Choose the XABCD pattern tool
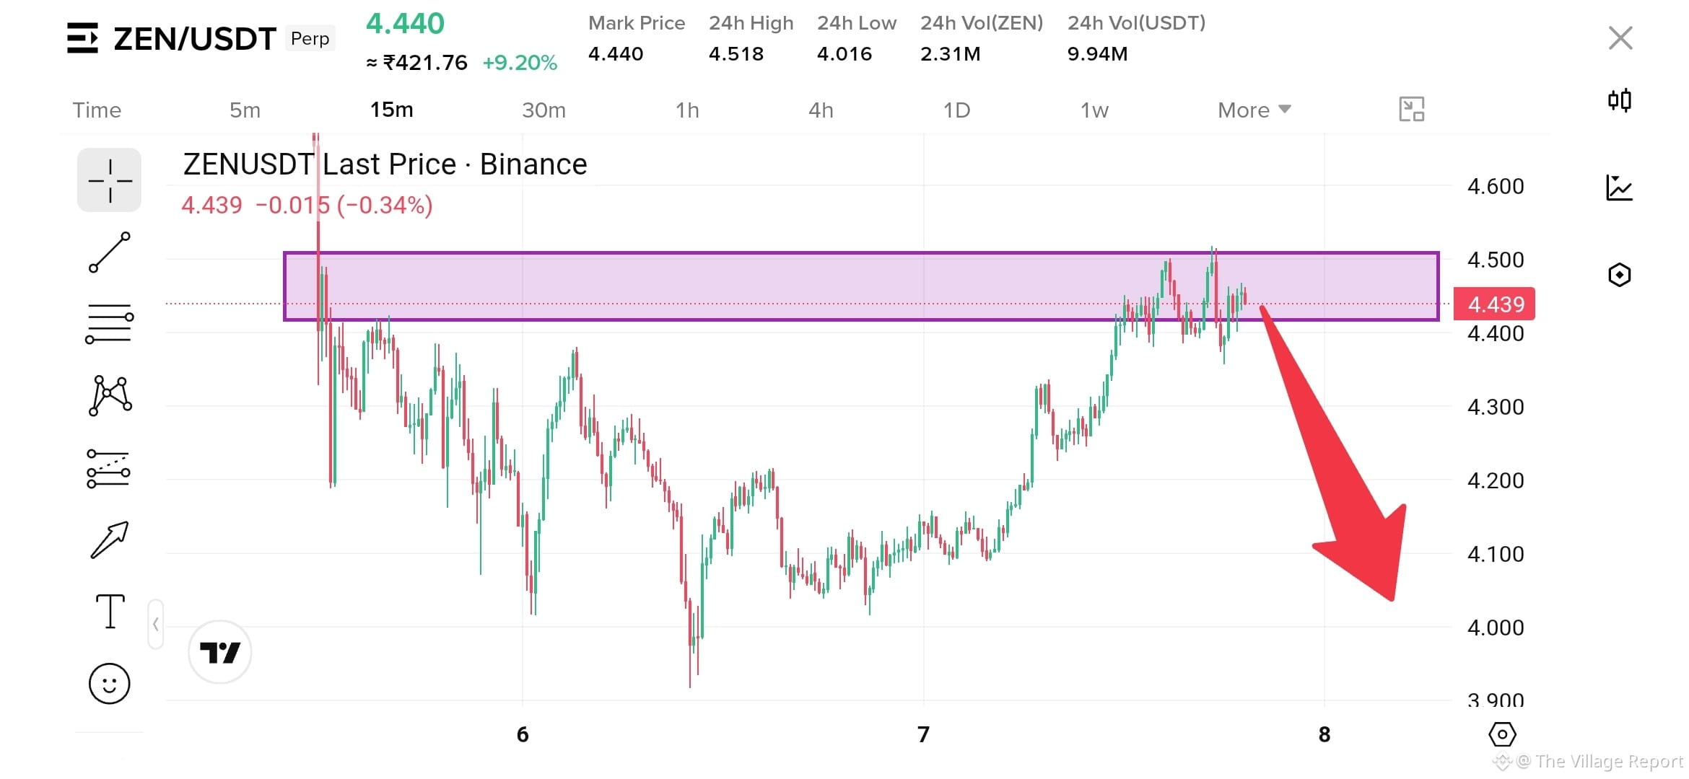1689x779 pixels. coord(110,396)
